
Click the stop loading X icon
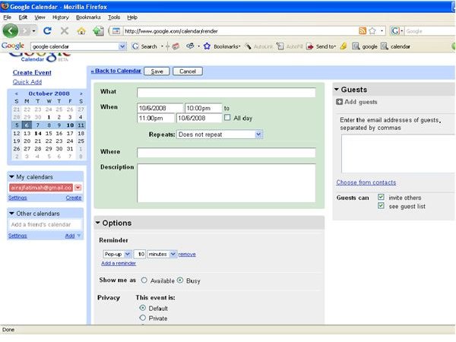(65, 30)
